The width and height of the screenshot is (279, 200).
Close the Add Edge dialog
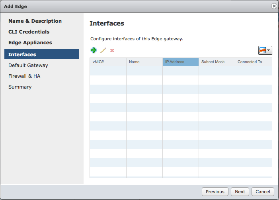274,6
